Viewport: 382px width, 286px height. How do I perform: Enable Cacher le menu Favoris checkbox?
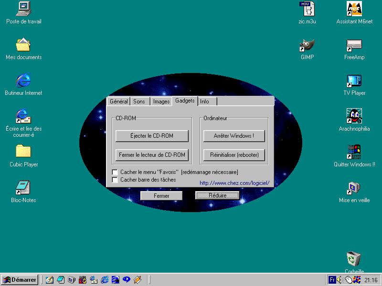[x=115, y=172]
